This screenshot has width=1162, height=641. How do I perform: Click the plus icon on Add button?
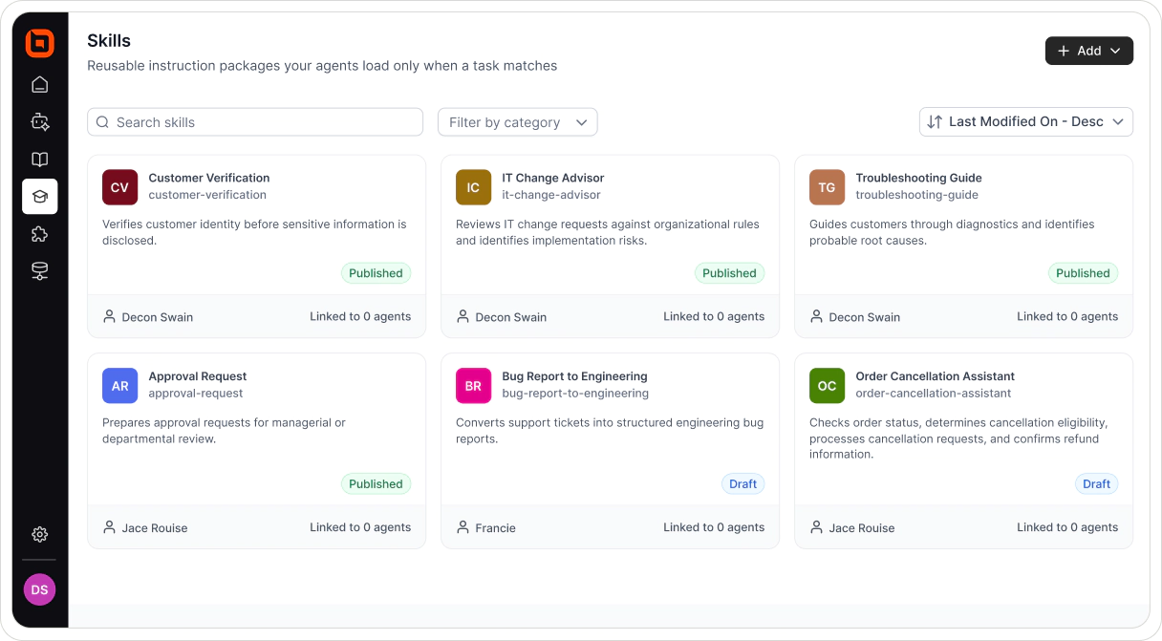1064,51
